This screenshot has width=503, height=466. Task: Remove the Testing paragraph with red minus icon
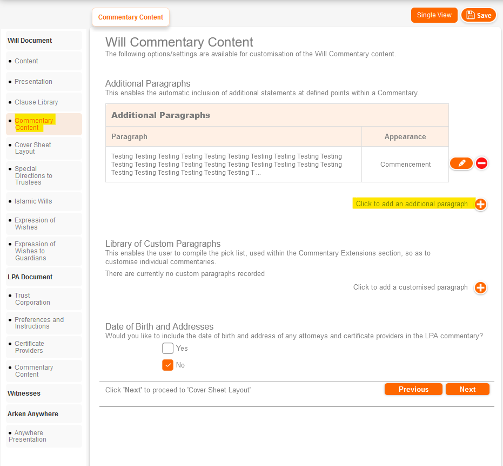point(481,163)
